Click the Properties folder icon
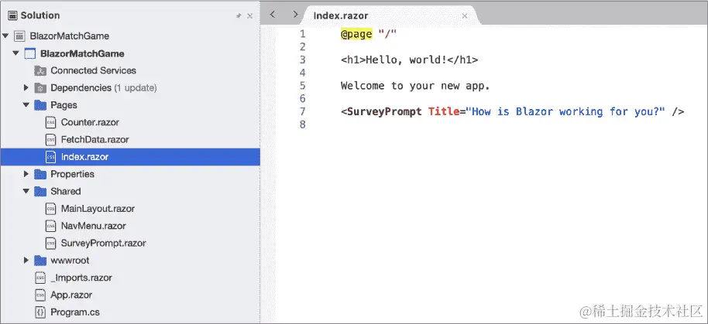This screenshot has height=324, width=708. pyautogui.click(x=40, y=174)
